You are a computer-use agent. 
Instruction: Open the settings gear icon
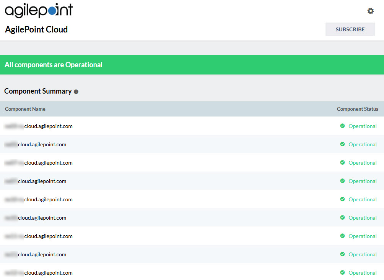click(x=370, y=11)
